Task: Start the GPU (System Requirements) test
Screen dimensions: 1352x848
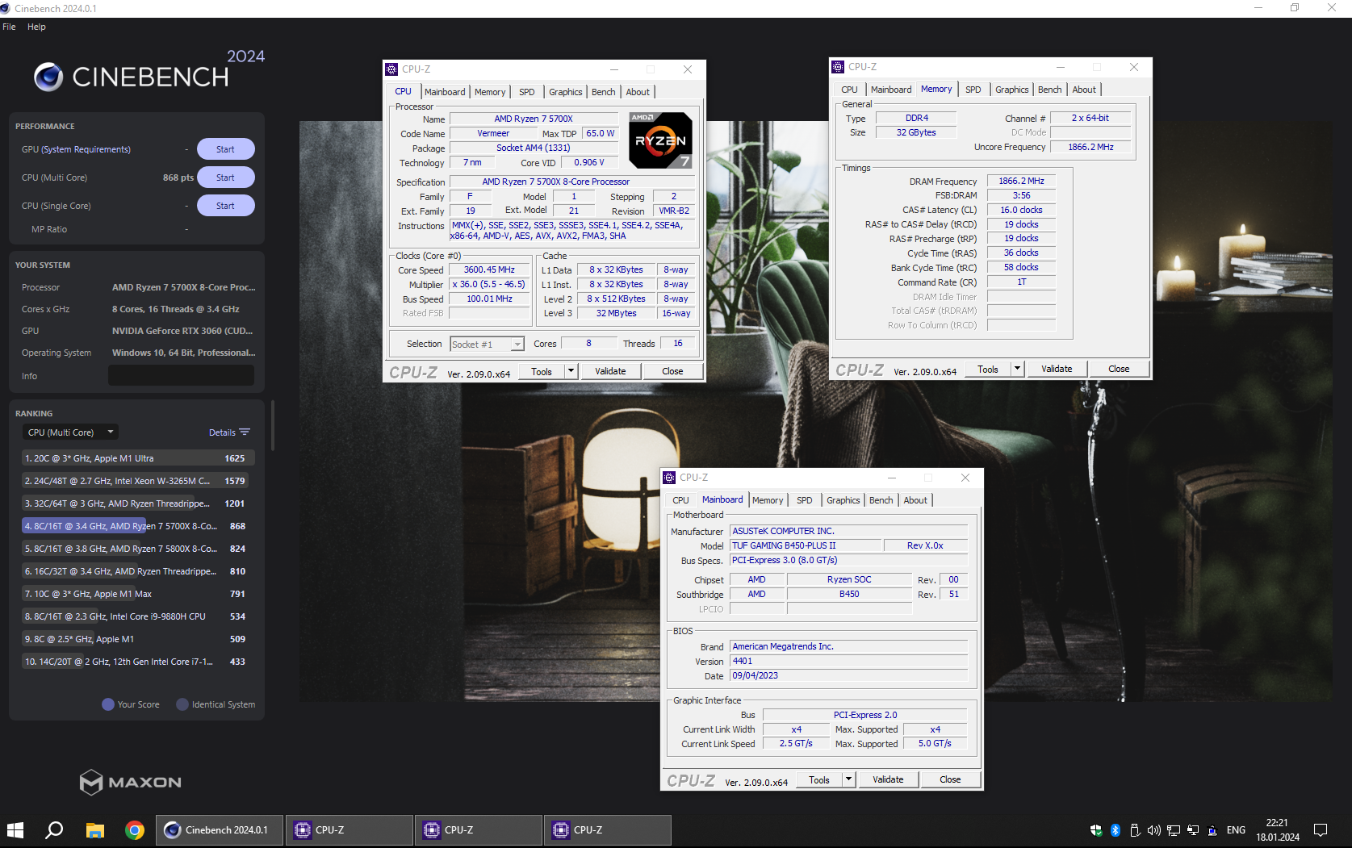Action: point(225,149)
